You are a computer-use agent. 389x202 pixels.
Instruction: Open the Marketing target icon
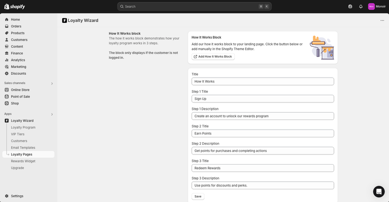pos(7,67)
